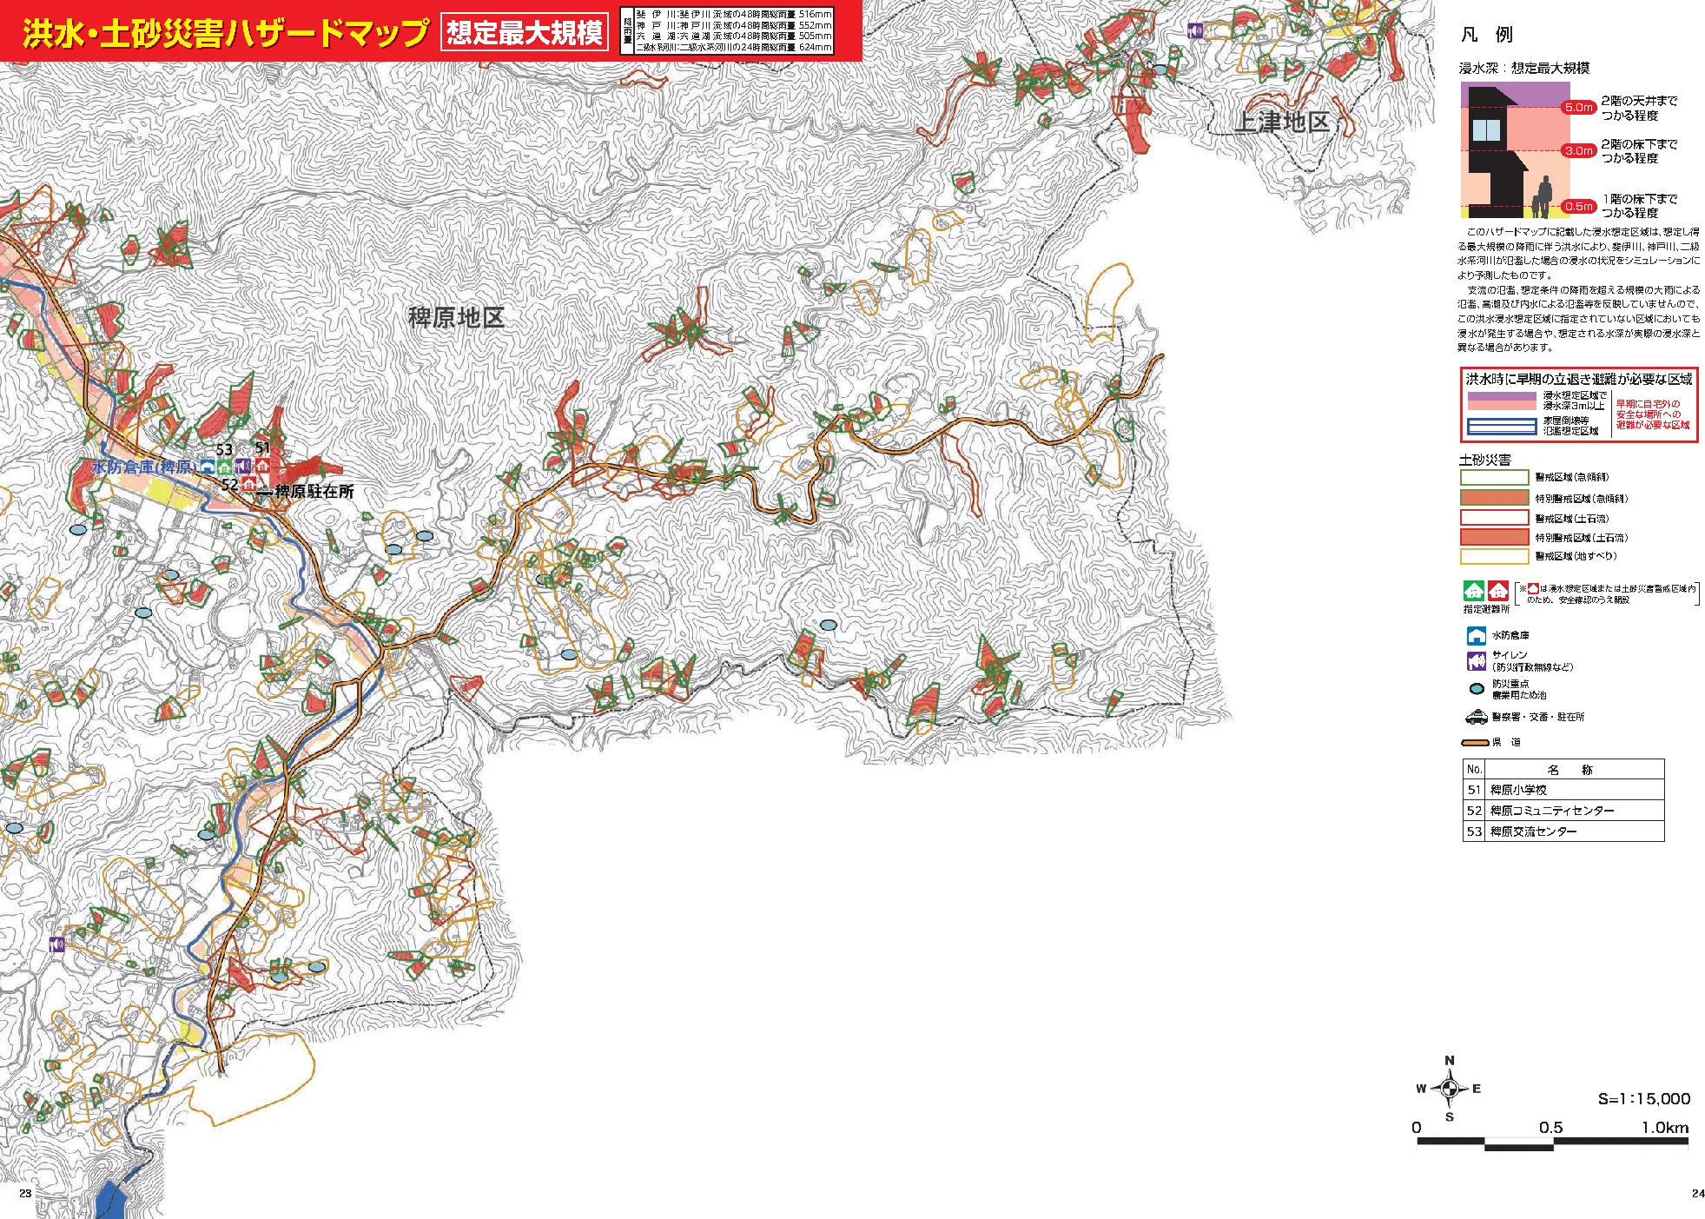
Task: Click the 1階の床下までつかる程度 description
Action: pyautogui.click(x=1639, y=206)
